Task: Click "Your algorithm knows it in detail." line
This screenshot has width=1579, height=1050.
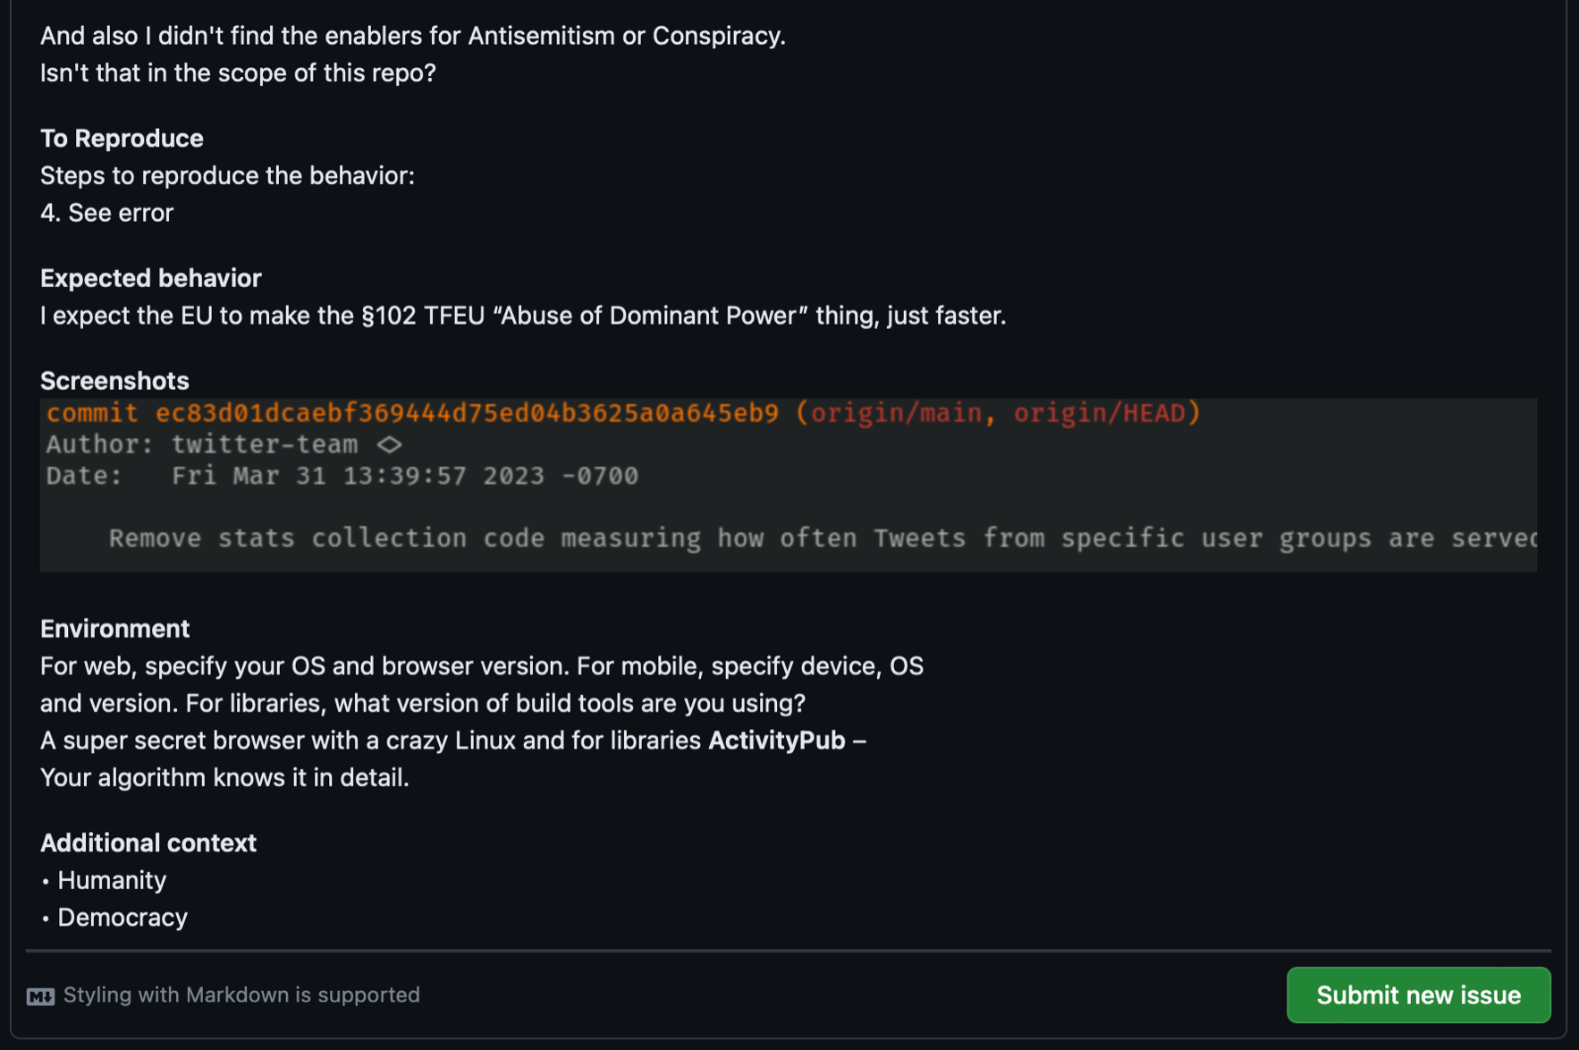Action: [224, 777]
